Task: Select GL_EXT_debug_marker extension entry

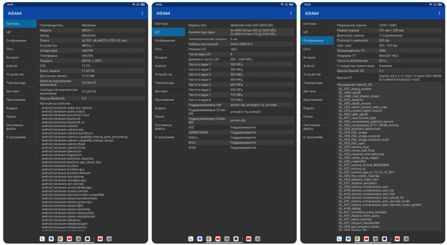Action: tap(355, 89)
